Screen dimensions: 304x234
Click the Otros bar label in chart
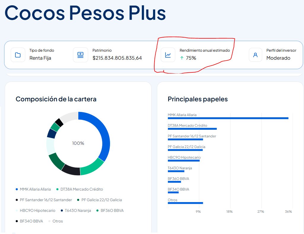click(173, 200)
